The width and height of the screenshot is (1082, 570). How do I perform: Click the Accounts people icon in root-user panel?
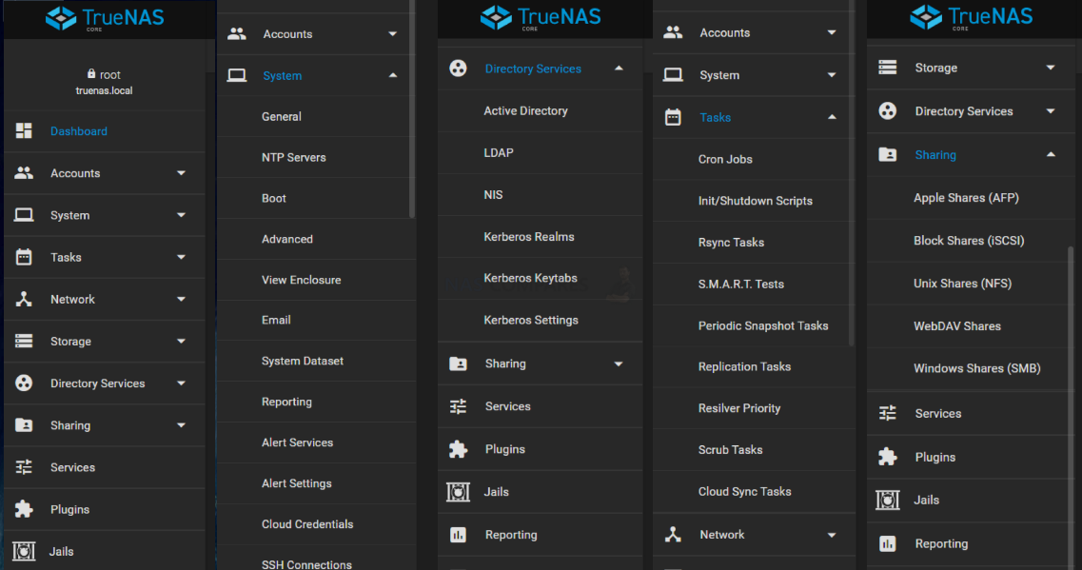[24, 173]
